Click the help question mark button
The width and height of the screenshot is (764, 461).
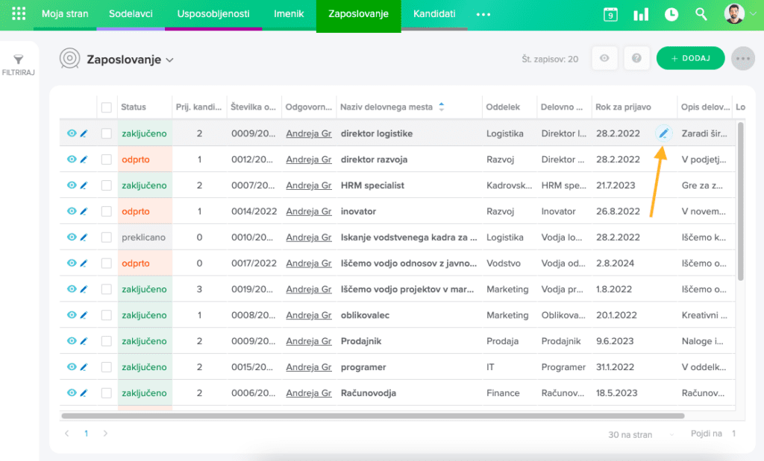[636, 58]
